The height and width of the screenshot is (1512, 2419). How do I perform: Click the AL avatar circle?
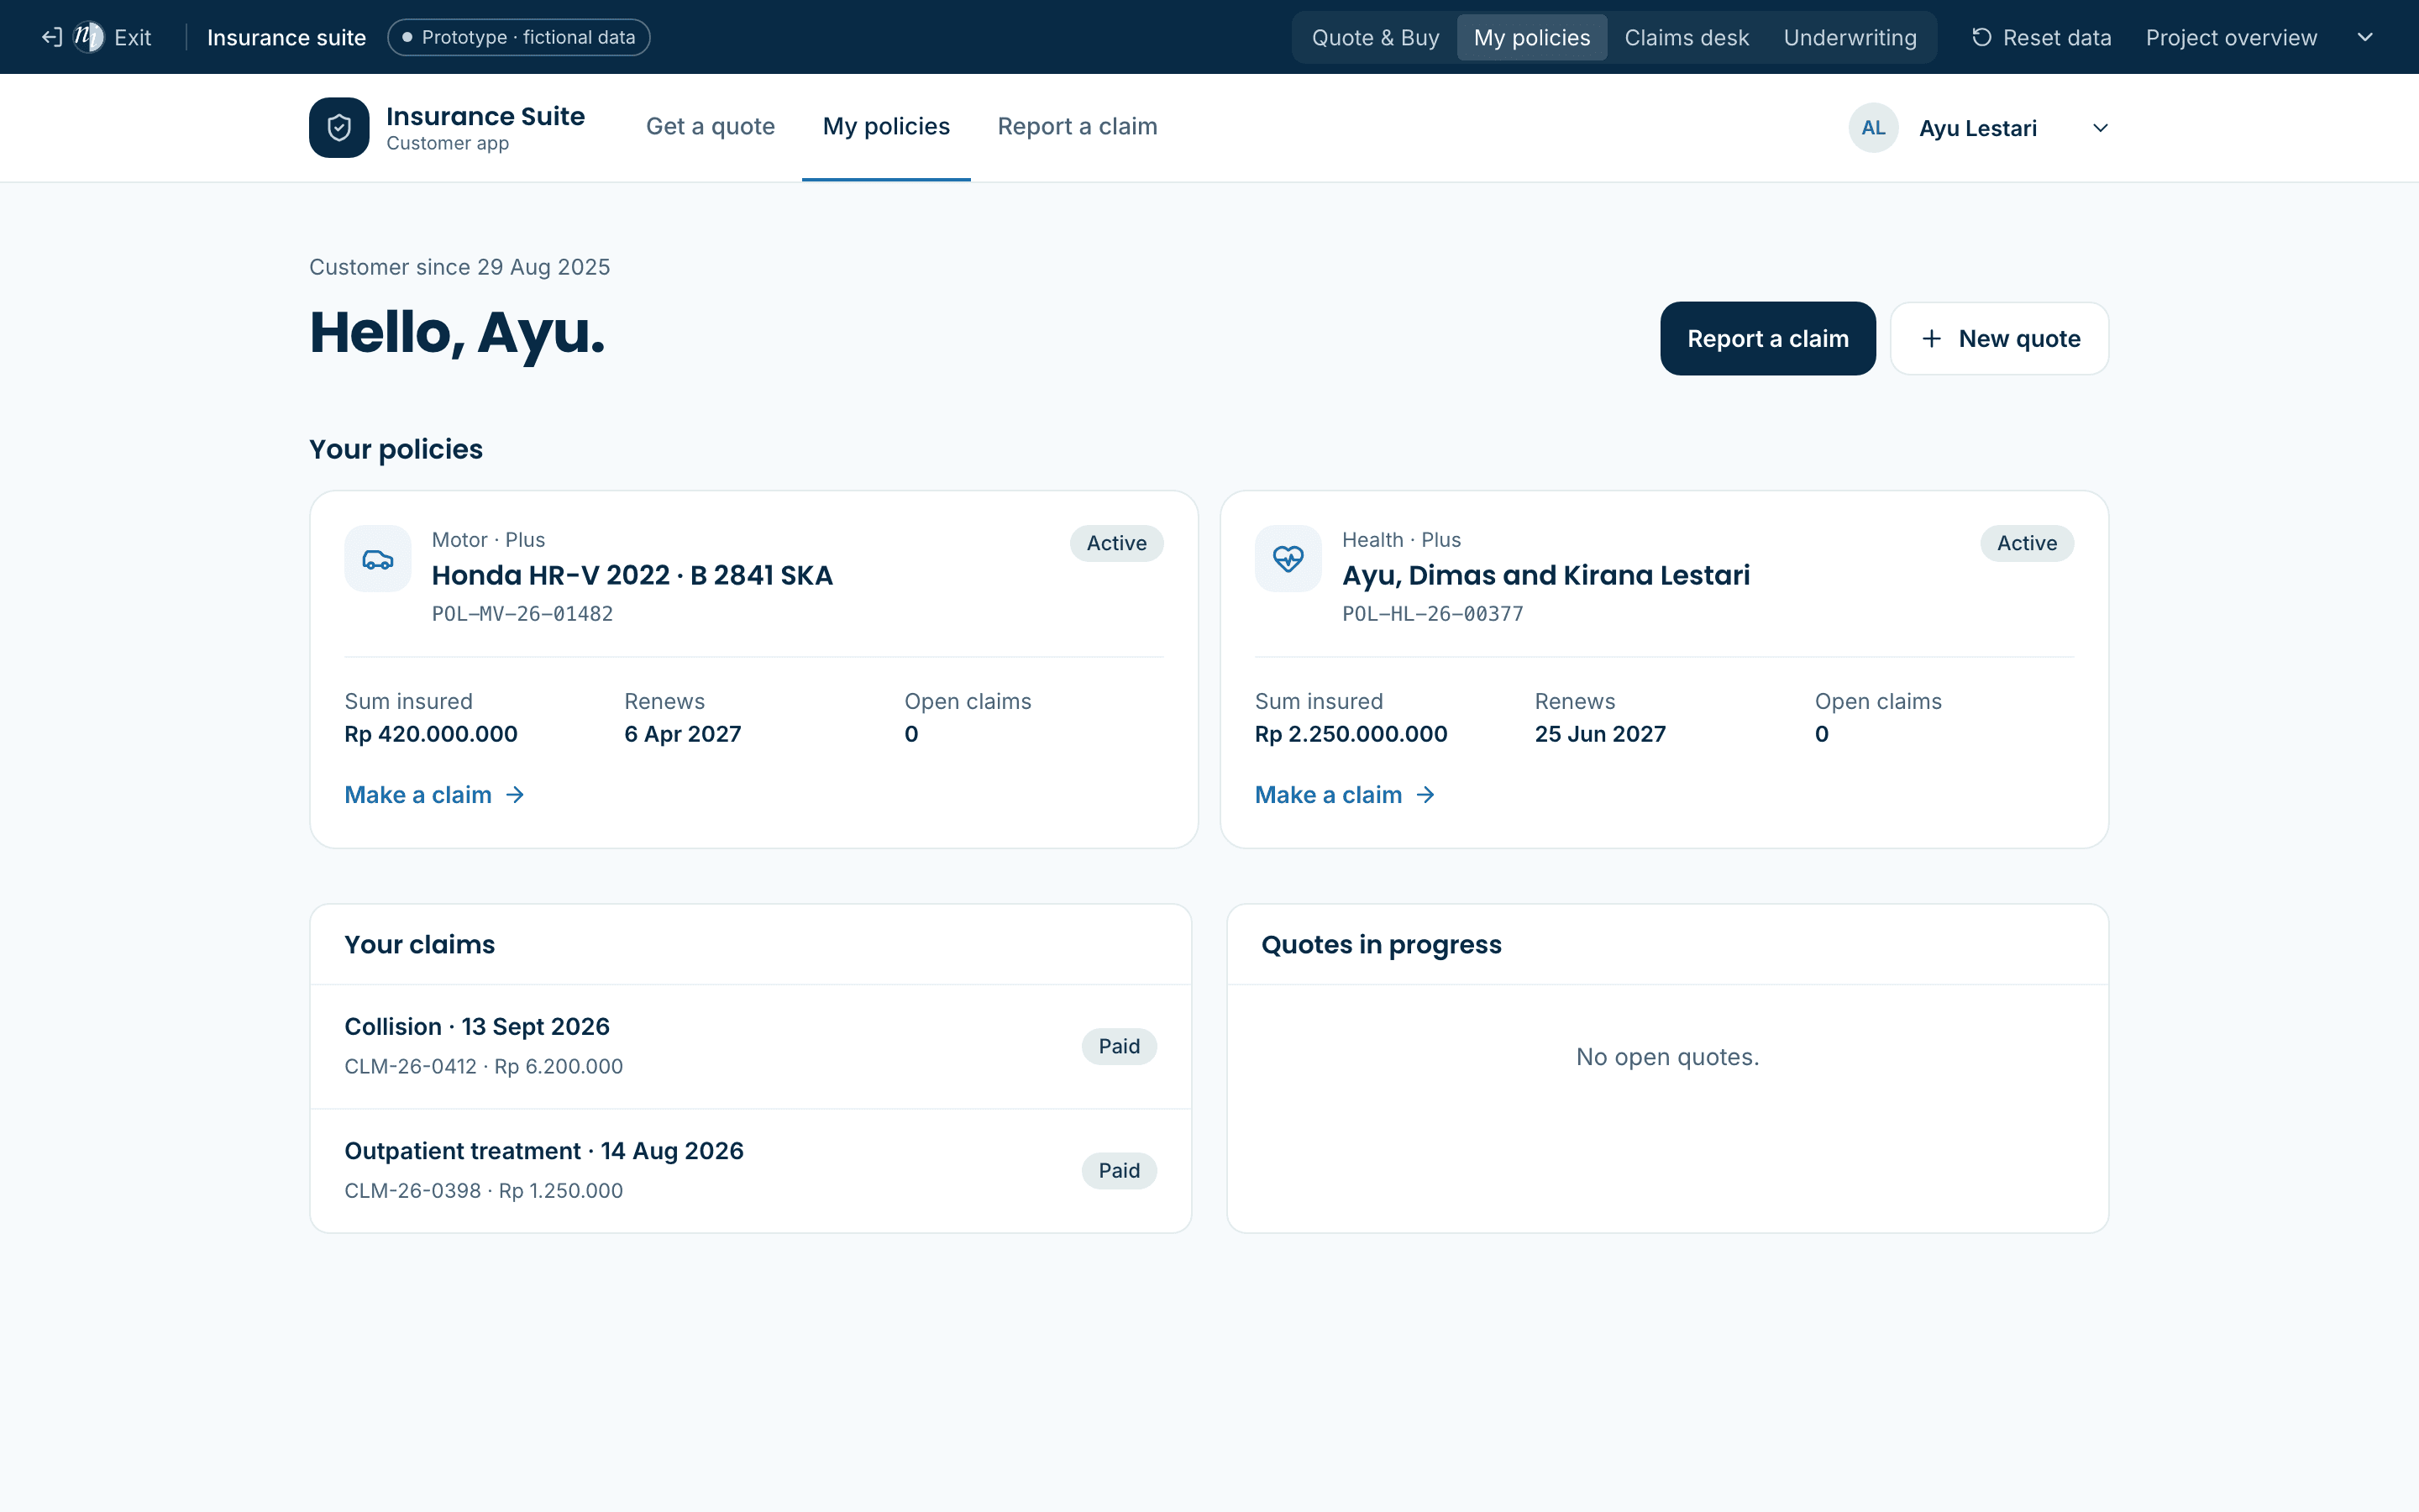point(1873,128)
